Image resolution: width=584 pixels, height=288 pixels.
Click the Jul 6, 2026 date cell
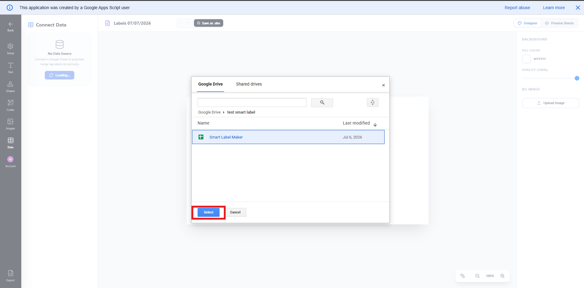(x=352, y=137)
